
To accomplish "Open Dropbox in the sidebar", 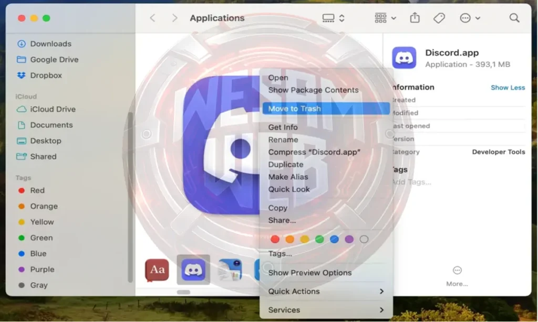I will tap(39, 76).
